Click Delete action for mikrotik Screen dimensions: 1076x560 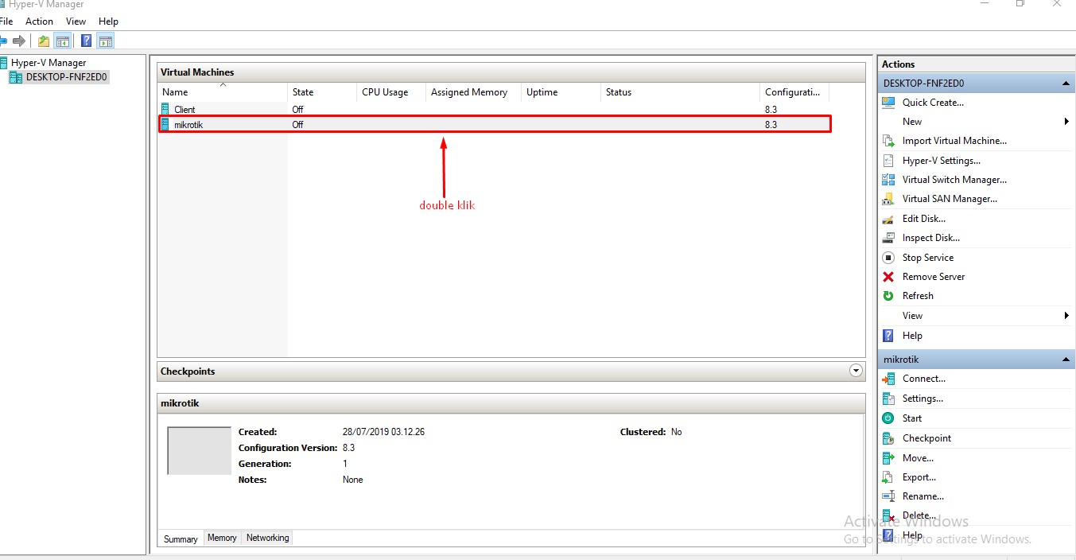(919, 515)
